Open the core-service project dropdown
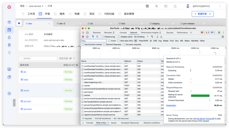 pyautogui.click(x=43, y=6)
